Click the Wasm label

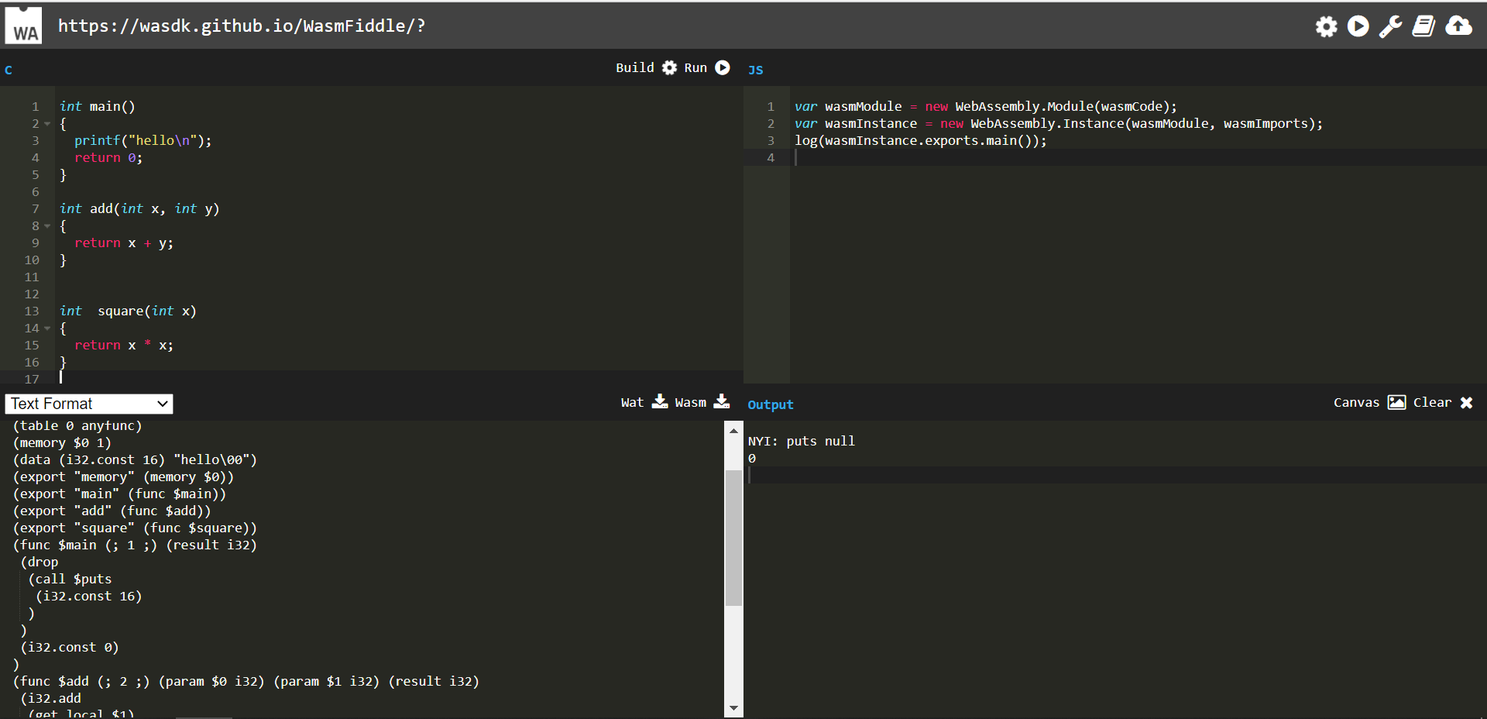pyautogui.click(x=690, y=402)
